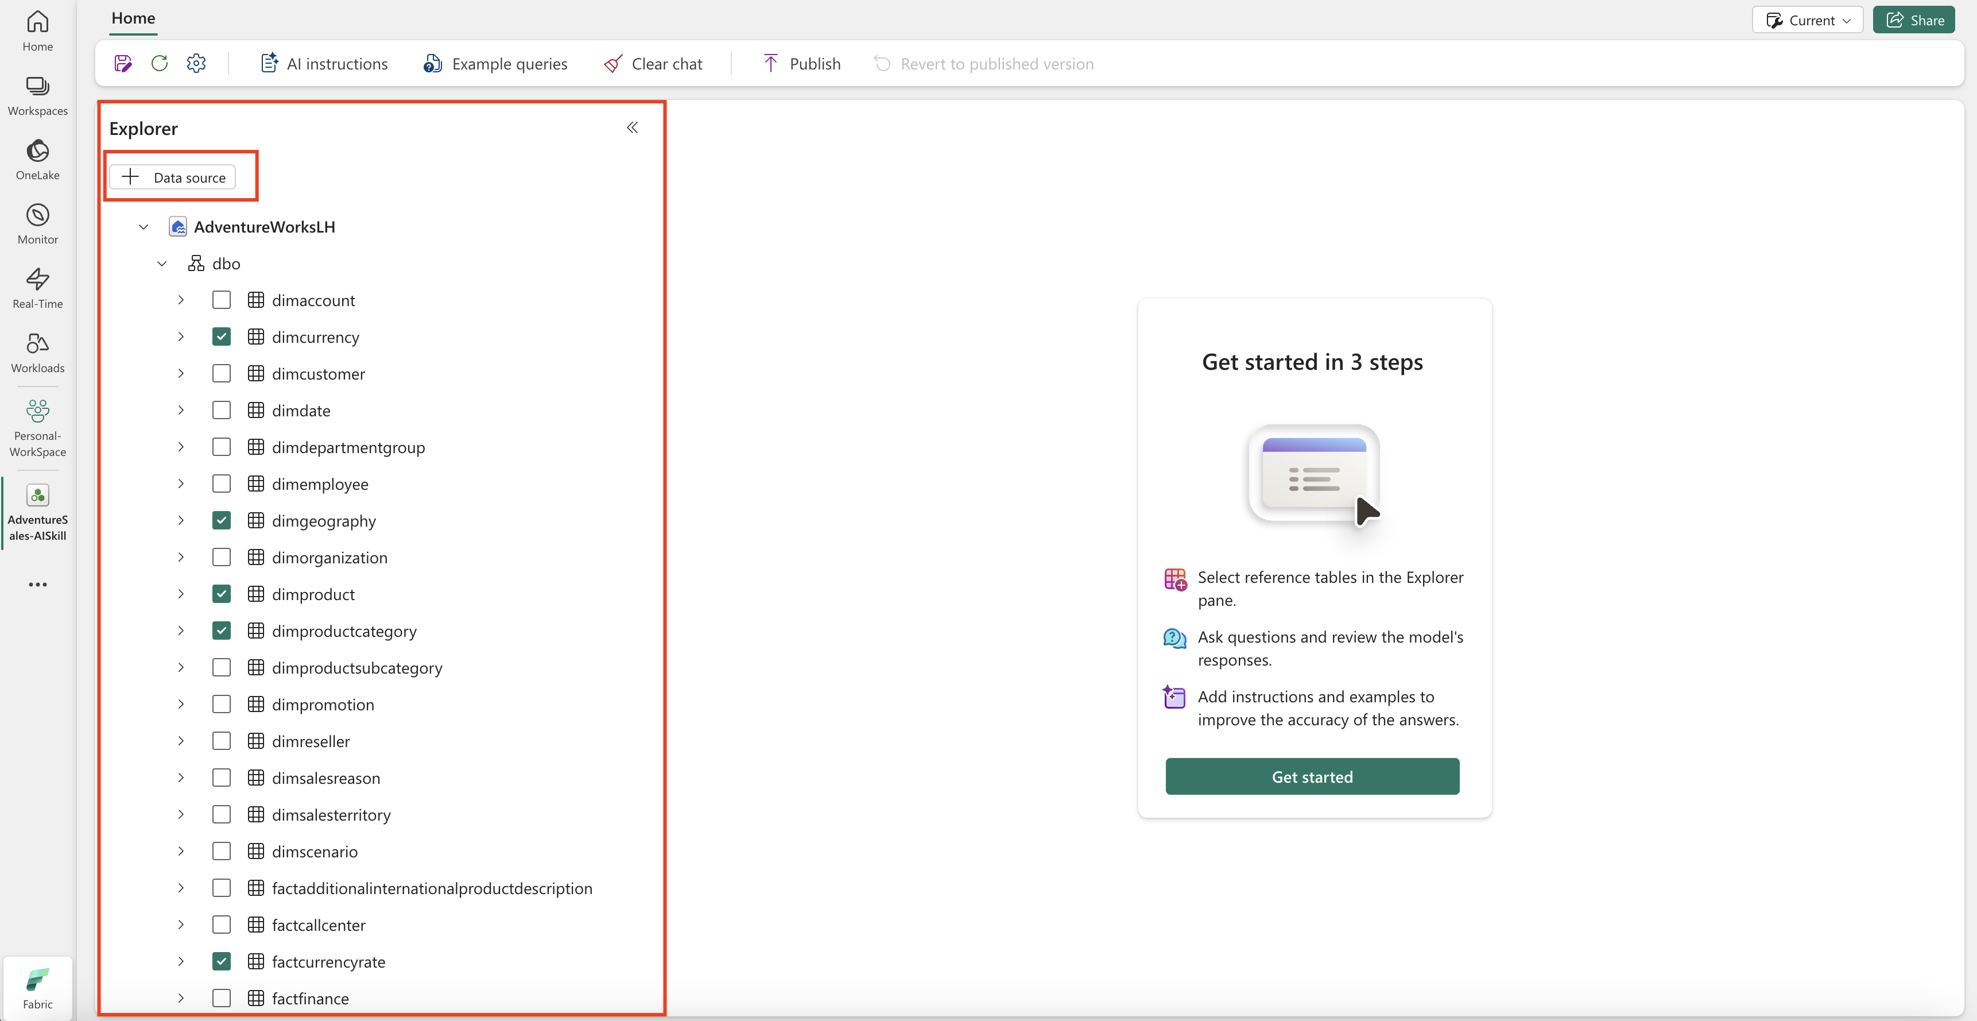Click the Get started button
Screen dimensions: 1977x1021
(x=1312, y=776)
